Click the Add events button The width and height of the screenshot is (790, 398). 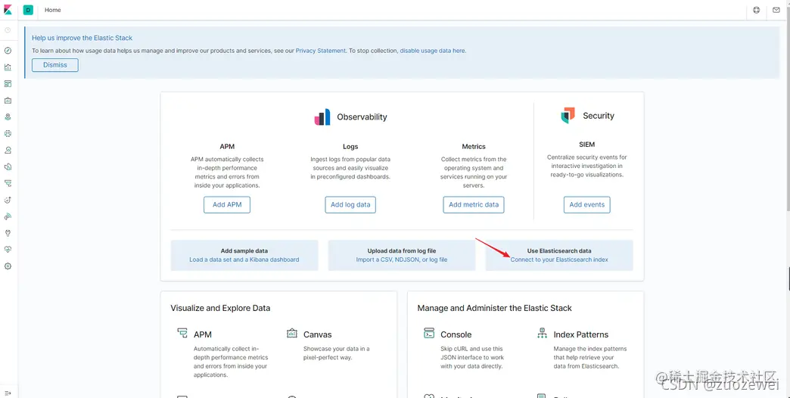pyautogui.click(x=587, y=204)
